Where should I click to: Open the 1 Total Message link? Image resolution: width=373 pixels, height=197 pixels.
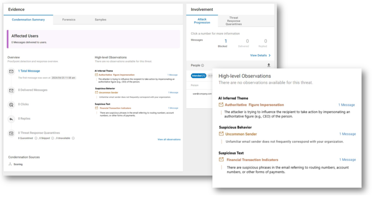tap(29, 71)
